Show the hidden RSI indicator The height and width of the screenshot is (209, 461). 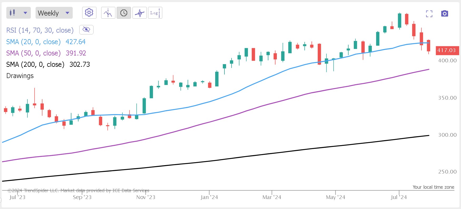coord(86,29)
